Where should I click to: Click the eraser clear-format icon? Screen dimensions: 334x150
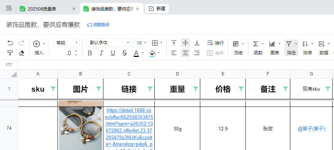click(21, 53)
